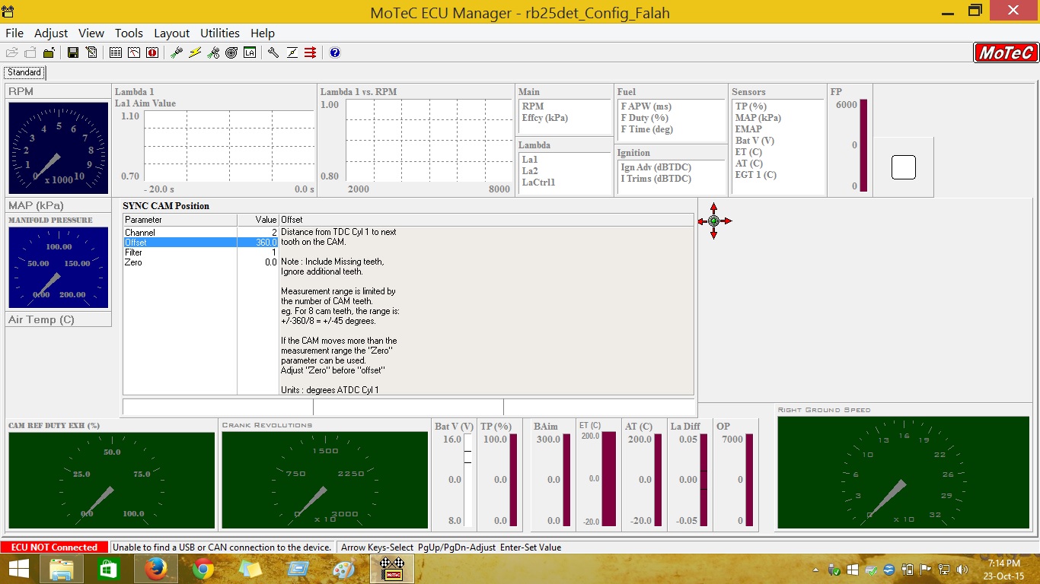Viewport: 1040px width, 584px height.
Task: Click the yellow lightning ignition icon
Action: point(195,52)
